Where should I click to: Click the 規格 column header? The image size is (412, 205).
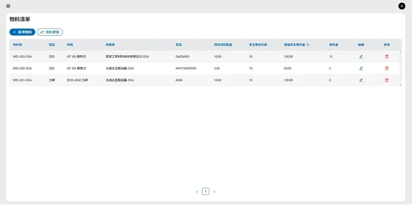[70, 44]
